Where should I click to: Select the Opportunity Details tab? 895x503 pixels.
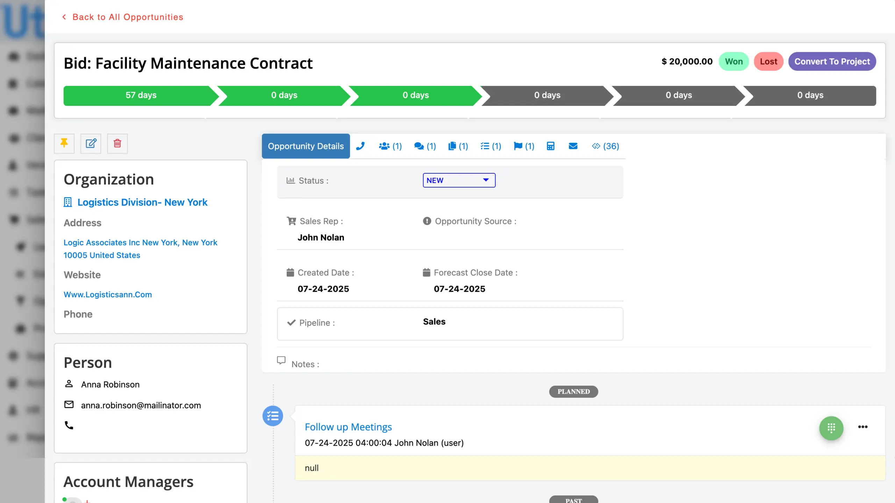pos(306,146)
